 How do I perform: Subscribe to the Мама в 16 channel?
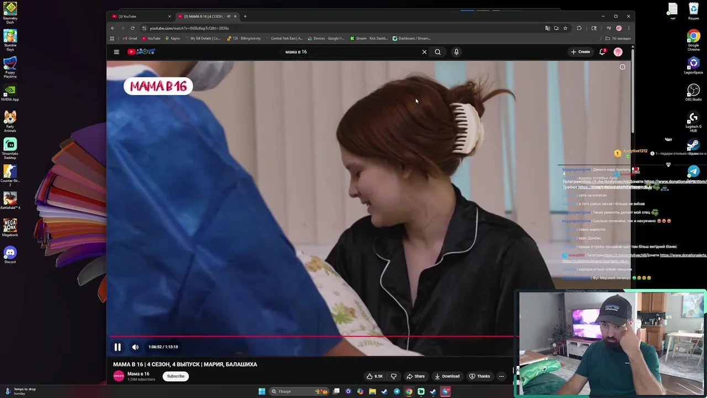(176, 376)
